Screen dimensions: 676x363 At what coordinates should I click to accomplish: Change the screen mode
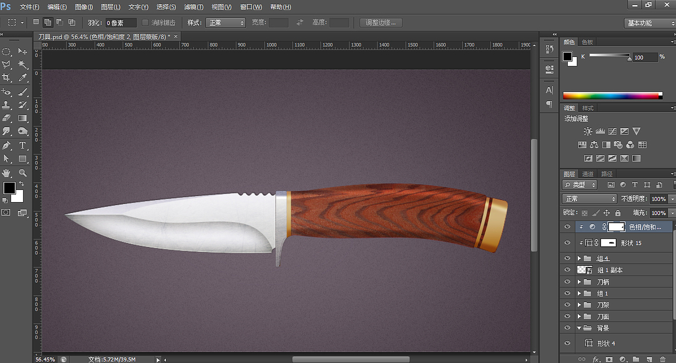pos(23,213)
